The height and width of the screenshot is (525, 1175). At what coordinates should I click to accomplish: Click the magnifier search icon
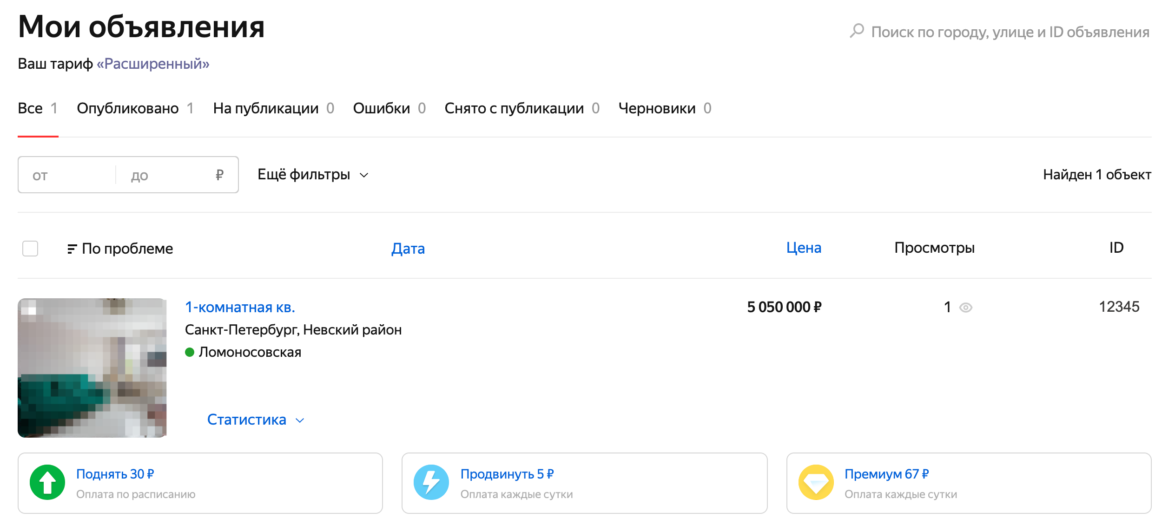click(x=857, y=31)
